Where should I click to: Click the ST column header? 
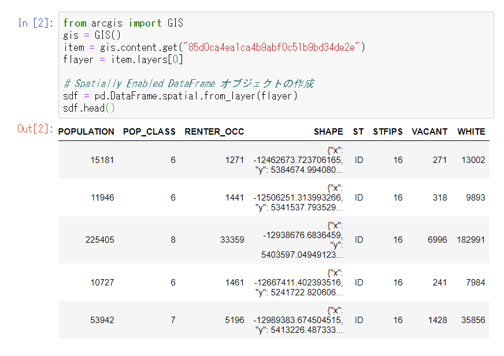[358, 132]
